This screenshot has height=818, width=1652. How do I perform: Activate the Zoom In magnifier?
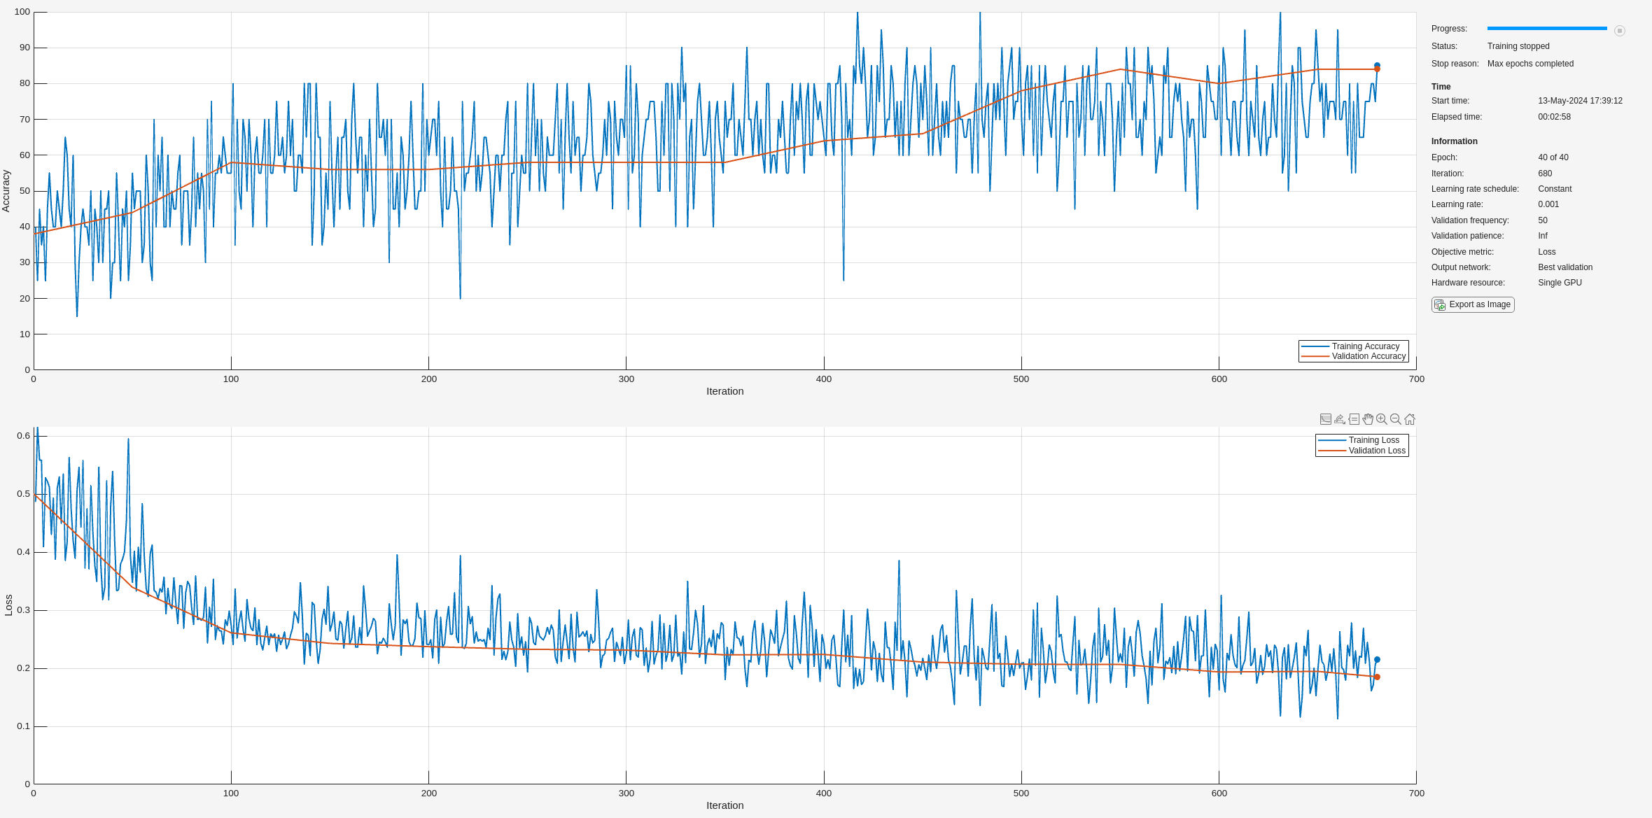(x=1382, y=419)
